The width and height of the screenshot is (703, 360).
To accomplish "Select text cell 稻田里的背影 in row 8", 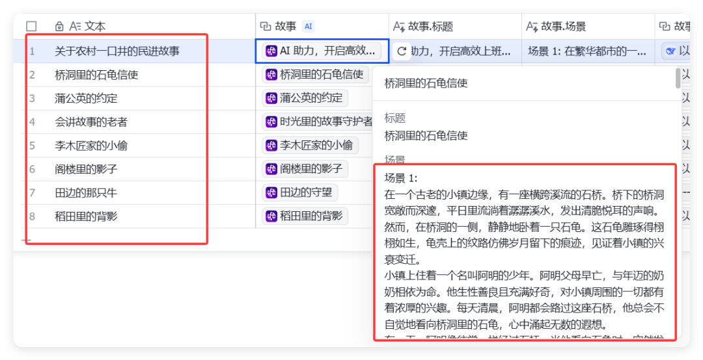I will pos(86,217).
